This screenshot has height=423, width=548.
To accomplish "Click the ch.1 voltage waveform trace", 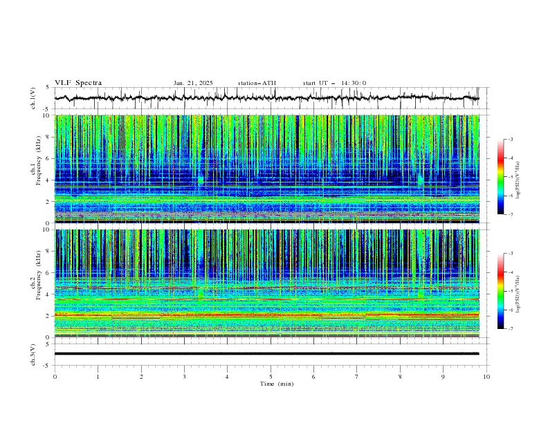I will [x=266, y=98].
